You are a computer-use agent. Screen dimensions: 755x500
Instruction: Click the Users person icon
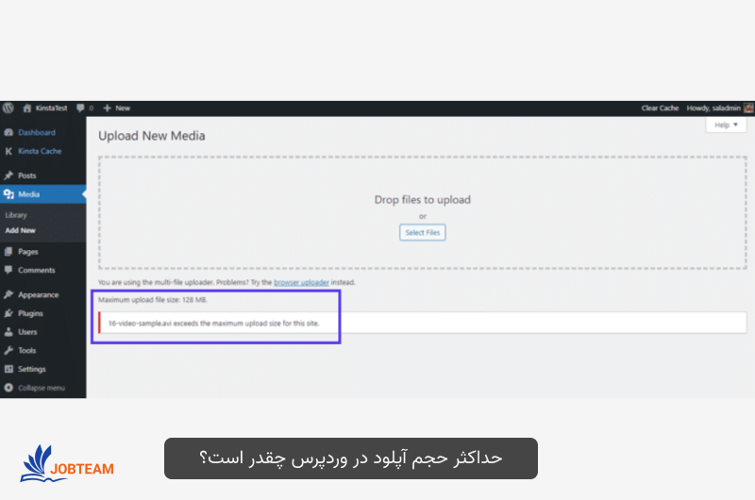click(x=8, y=331)
